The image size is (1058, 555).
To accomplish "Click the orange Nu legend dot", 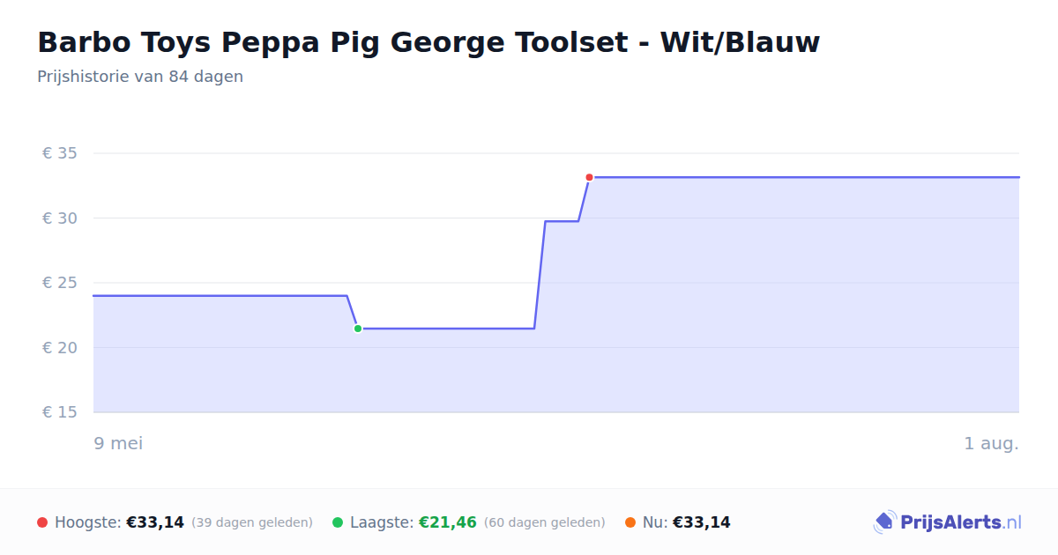I will tap(630, 522).
